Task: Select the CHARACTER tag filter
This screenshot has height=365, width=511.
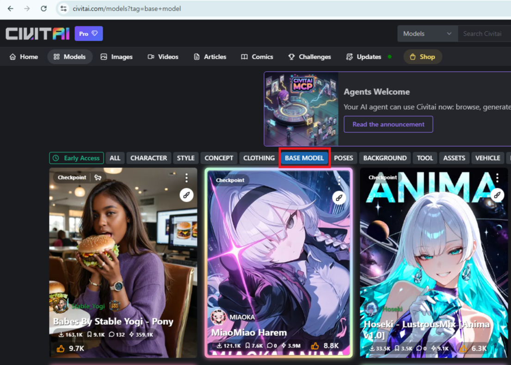Action: click(148, 158)
